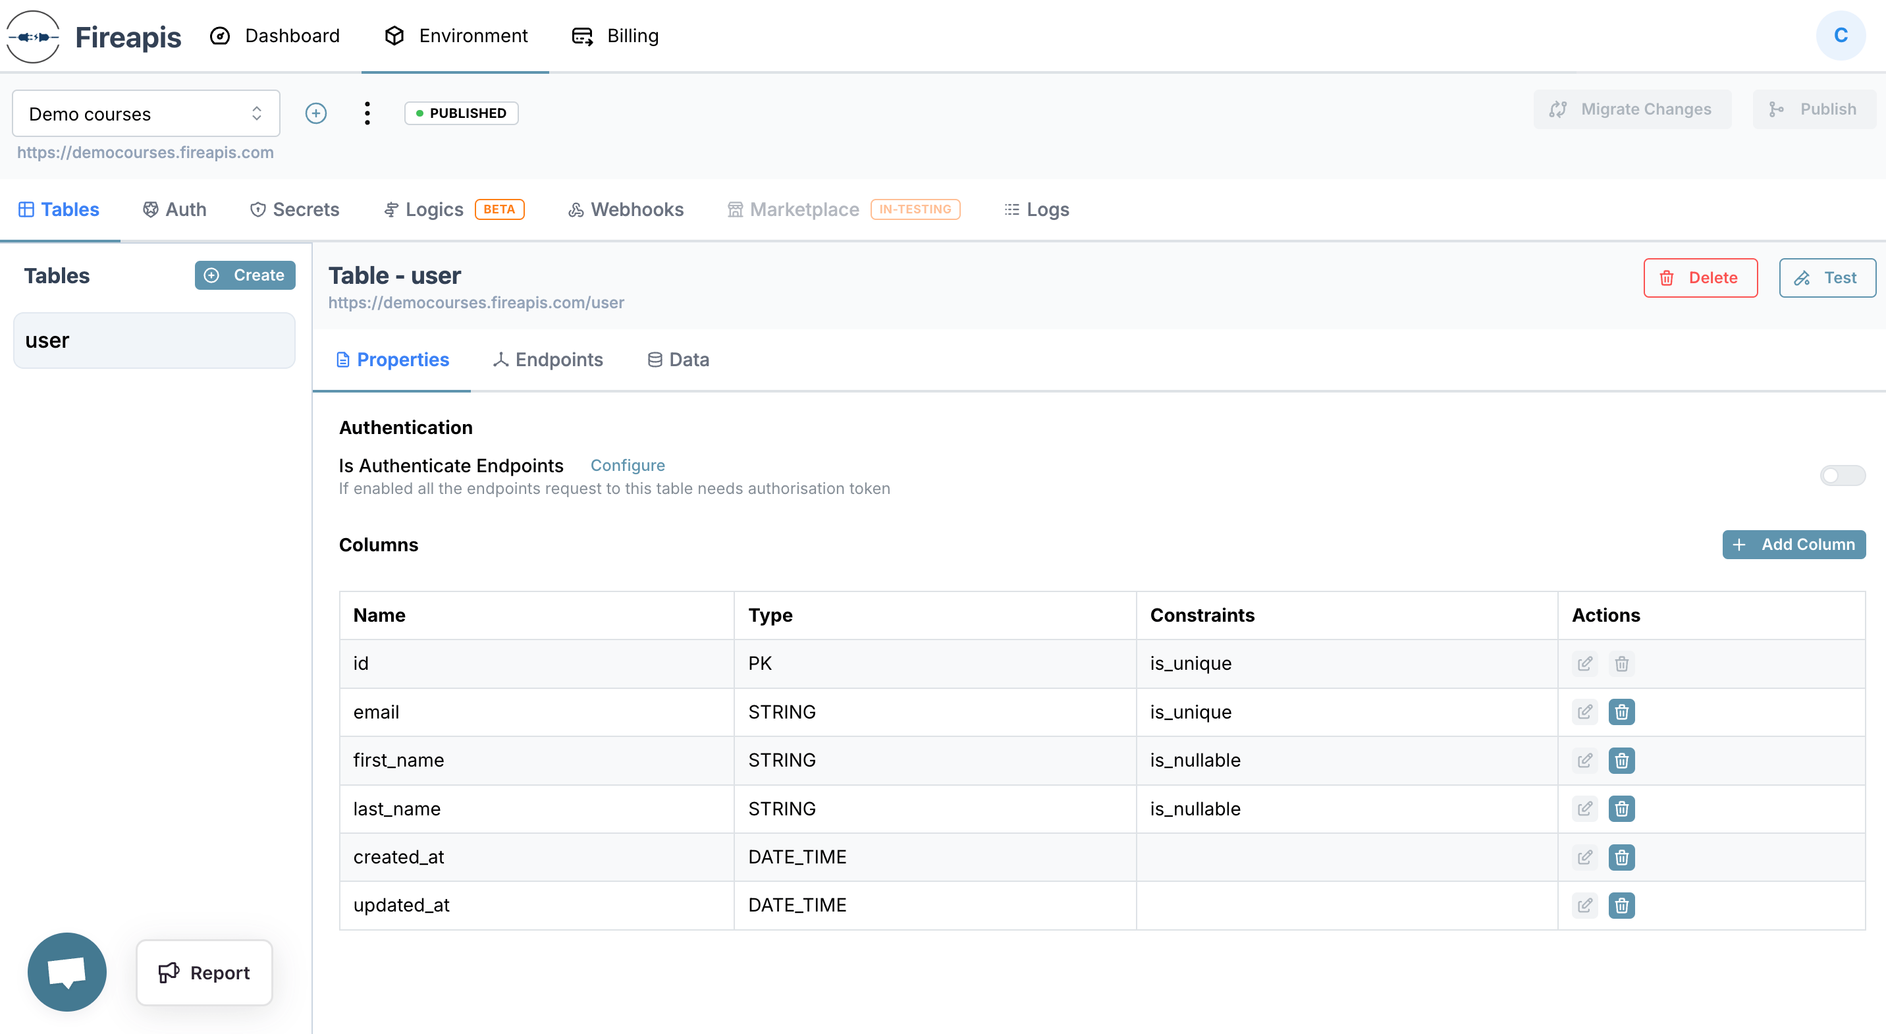Switch to the Auth tab
This screenshot has width=1886, height=1034.
pos(175,209)
